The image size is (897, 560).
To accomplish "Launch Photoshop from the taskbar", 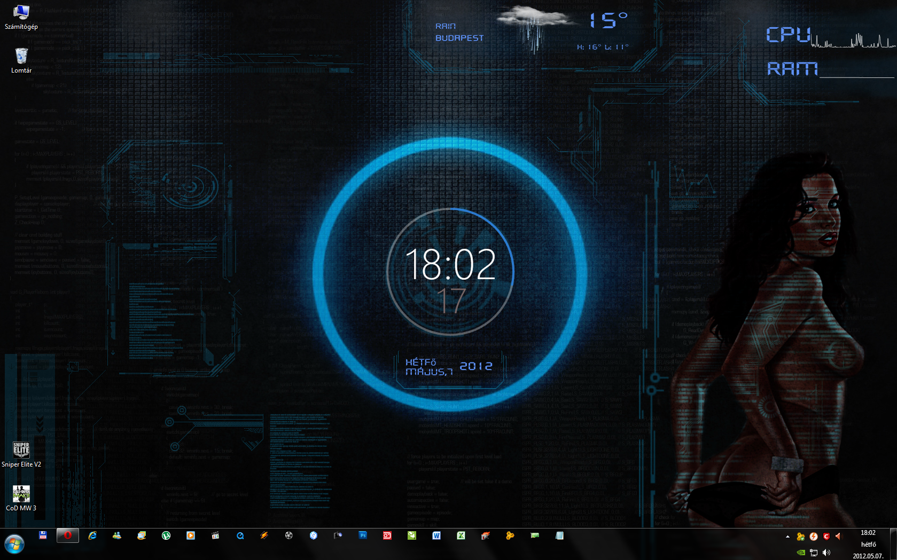I will click(363, 535).
